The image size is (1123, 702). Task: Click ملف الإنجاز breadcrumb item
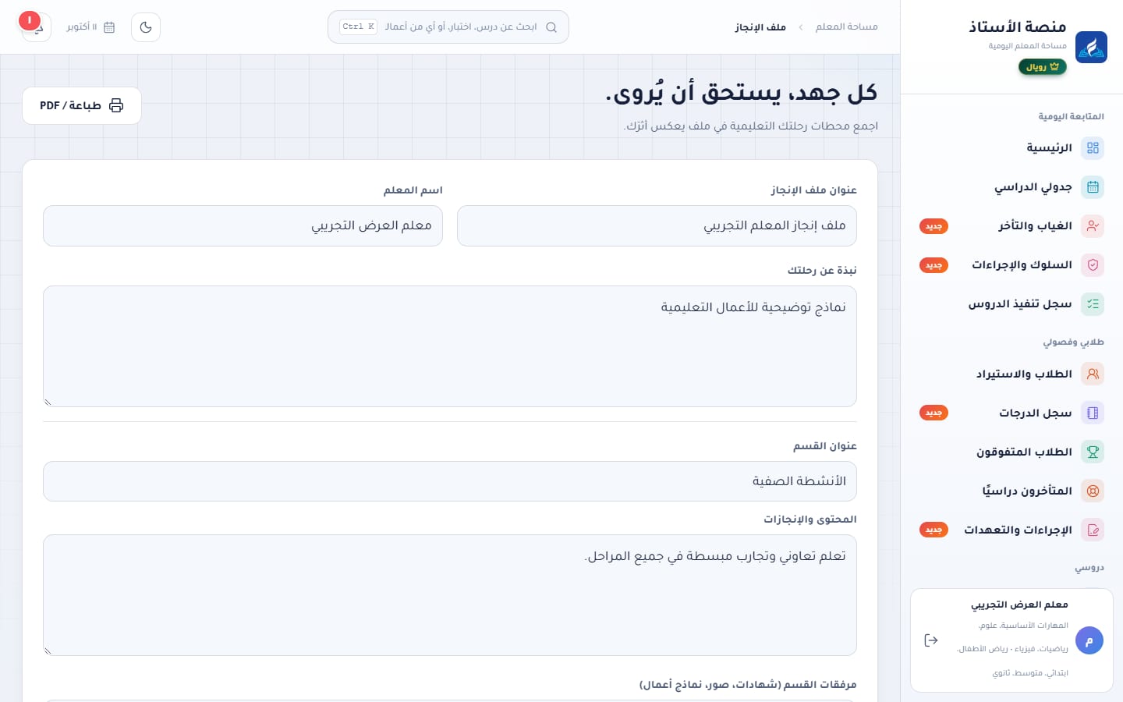click(760, 27)
